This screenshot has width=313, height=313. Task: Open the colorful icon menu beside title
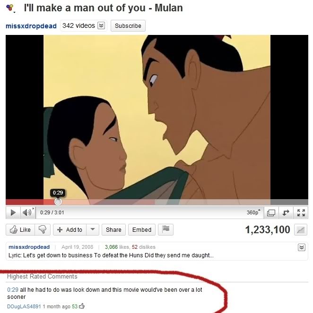(x=10, y=8)
